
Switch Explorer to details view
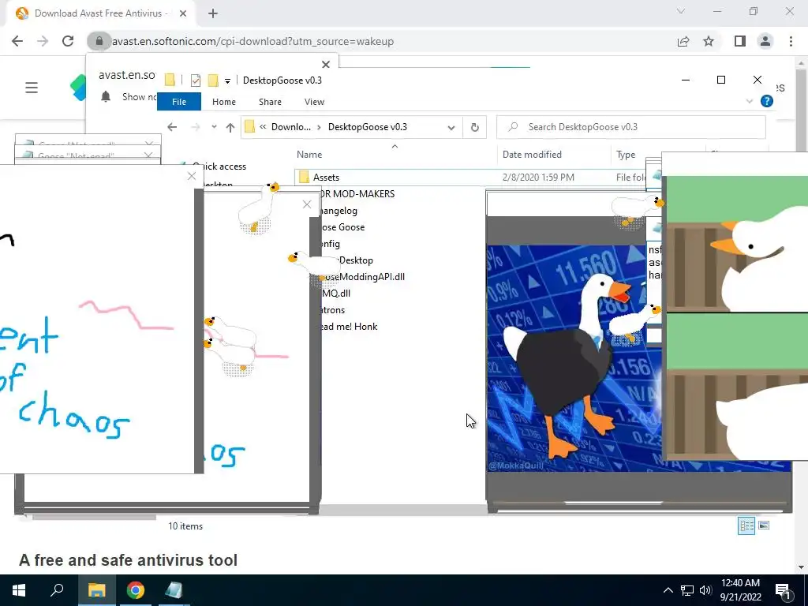tap(746, 526)
